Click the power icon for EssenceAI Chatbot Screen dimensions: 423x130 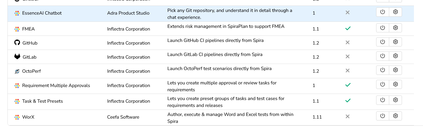click(x=383, y=12)
